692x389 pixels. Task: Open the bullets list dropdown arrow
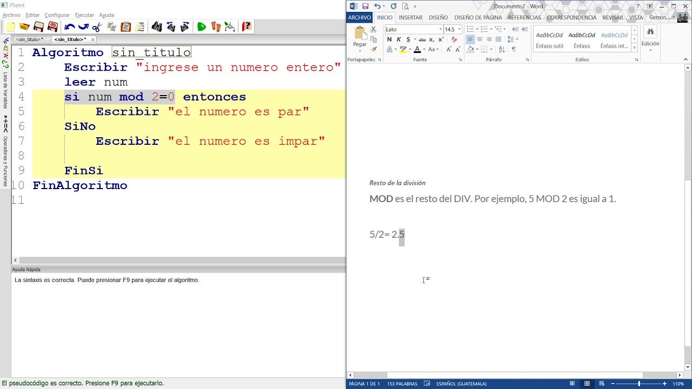[477, 29]
